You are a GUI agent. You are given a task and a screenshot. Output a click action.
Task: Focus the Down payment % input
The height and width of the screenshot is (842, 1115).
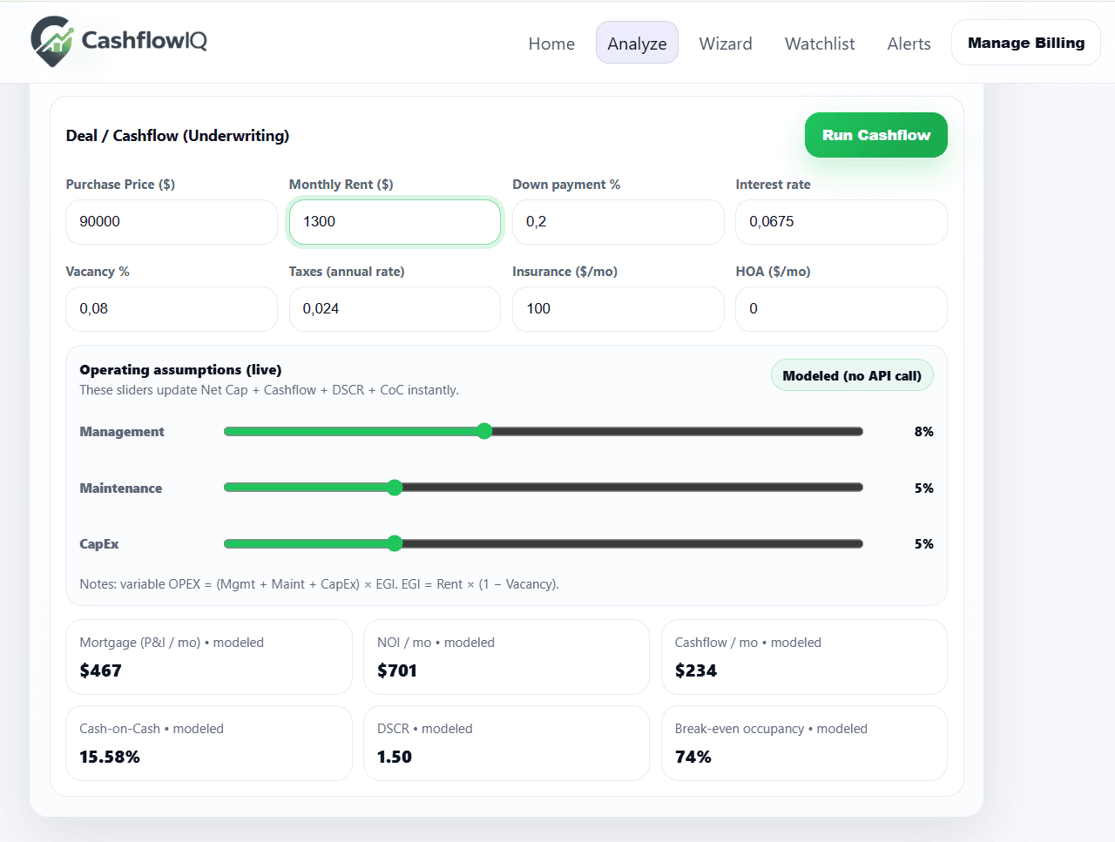(618, 222)
